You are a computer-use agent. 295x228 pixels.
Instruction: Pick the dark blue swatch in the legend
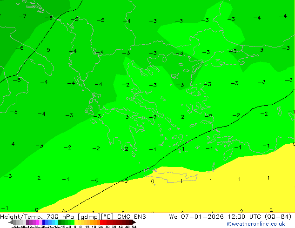[44, 222]
